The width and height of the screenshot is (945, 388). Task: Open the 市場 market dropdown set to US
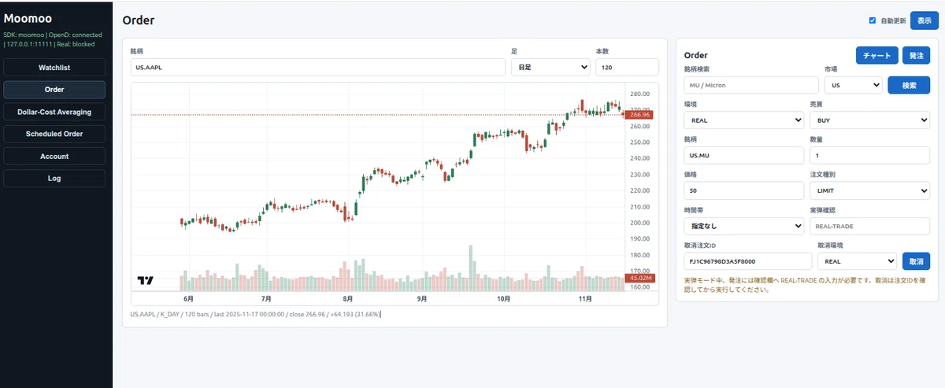tap(854, 85)
